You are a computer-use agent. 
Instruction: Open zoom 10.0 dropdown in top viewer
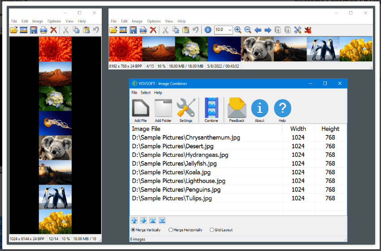[x=229, y=30]
